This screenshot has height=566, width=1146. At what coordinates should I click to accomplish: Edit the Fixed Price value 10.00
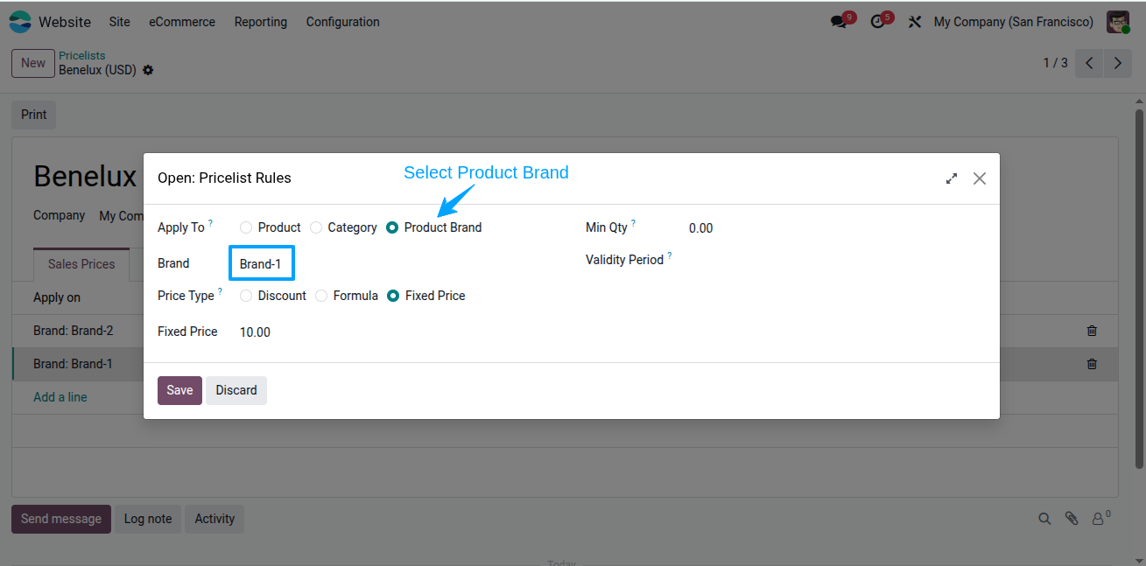coord(255,332)
